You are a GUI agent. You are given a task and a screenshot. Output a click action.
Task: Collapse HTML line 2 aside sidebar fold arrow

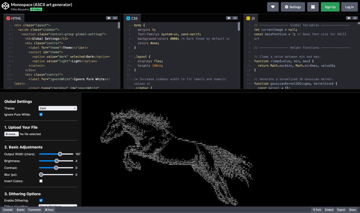(12, 30)
